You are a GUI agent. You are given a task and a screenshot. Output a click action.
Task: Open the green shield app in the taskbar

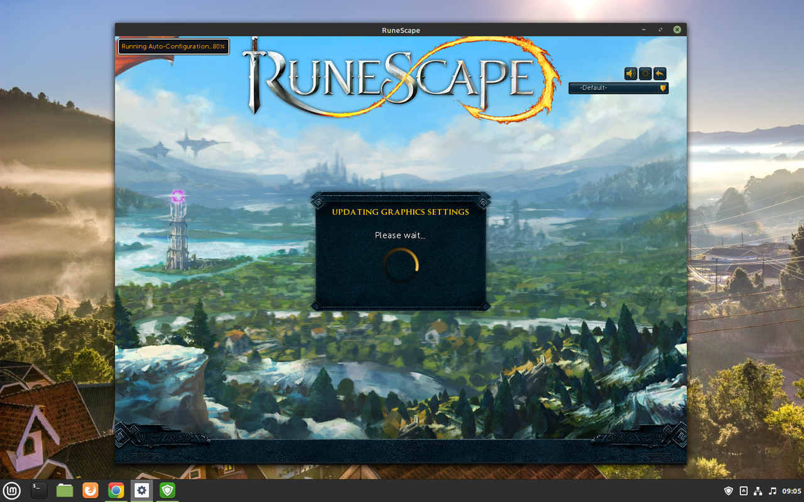point(167,490)
